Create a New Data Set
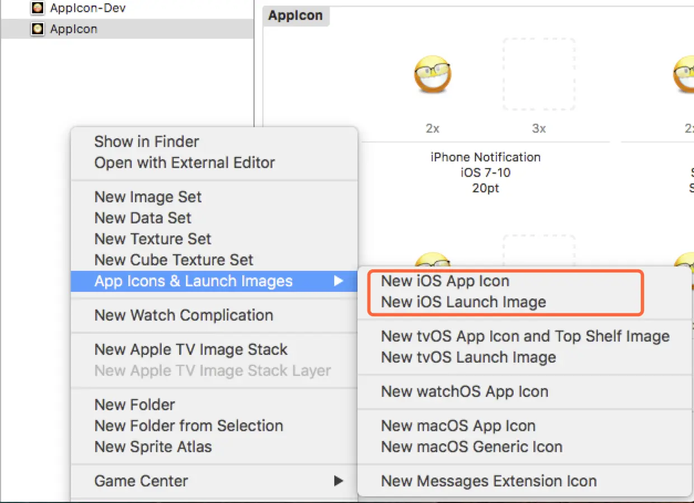The height and width of the screenshot is (503, 694). (143, 218)
